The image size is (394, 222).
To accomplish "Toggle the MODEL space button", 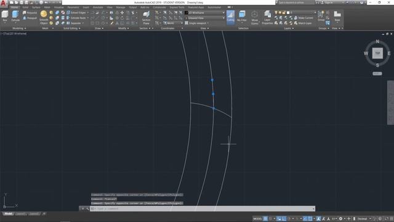I will pos(257,219).
